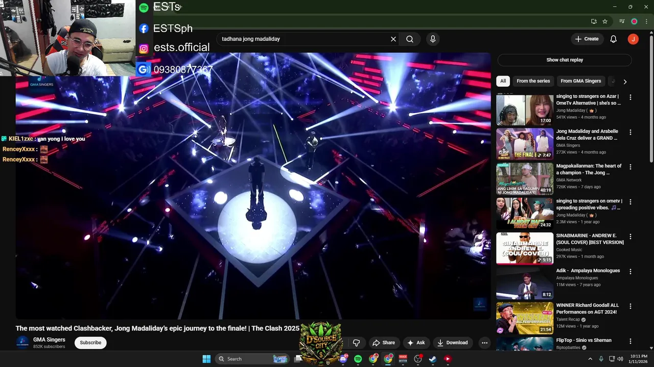The image size is (654, 367).
Task: Click the 852K subscribers text
Action: pos(49,347)
